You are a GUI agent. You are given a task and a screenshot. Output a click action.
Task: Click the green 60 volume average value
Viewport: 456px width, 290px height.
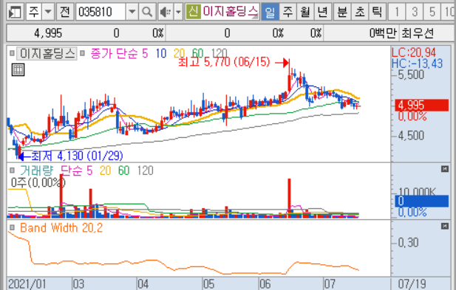tap(123, 170)
